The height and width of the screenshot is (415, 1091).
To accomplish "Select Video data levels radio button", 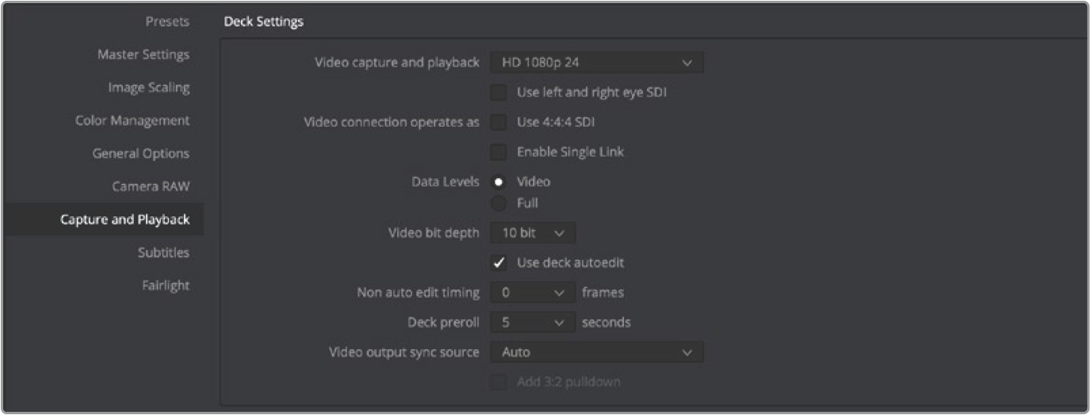I will 499,181.
